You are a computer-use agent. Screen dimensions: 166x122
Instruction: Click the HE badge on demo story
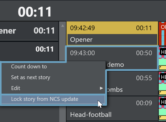click(163, 52)
